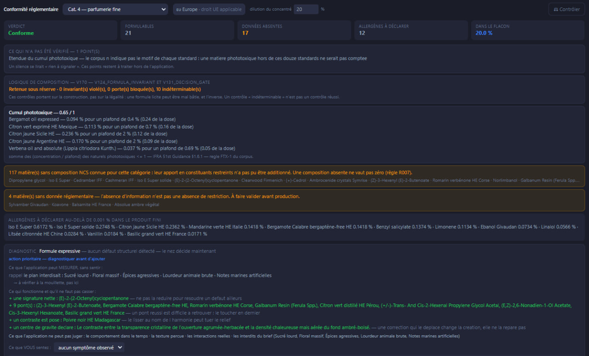
Task: Select the 'Verbena oil and absolute' row
Action: pyautogui.click(x=122, y=148)
